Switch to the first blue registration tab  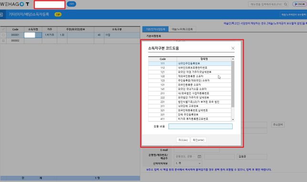pos(155,29)
